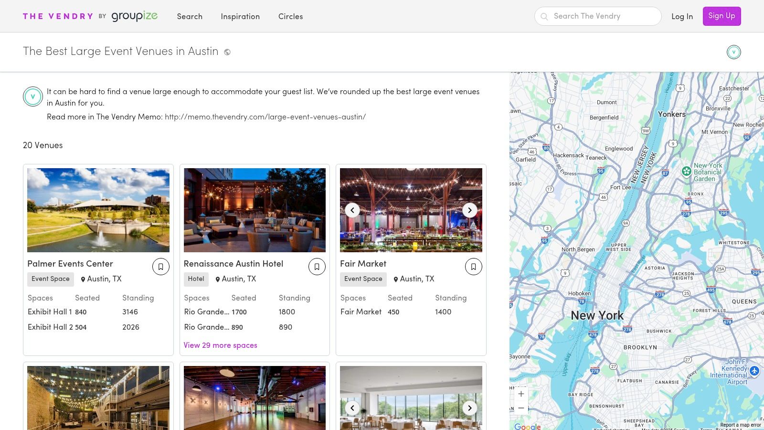Image resolution: width=764 pixels, height=430 pixels.
Task: Click the Yonkers label on map
Action: click(672, 114)
